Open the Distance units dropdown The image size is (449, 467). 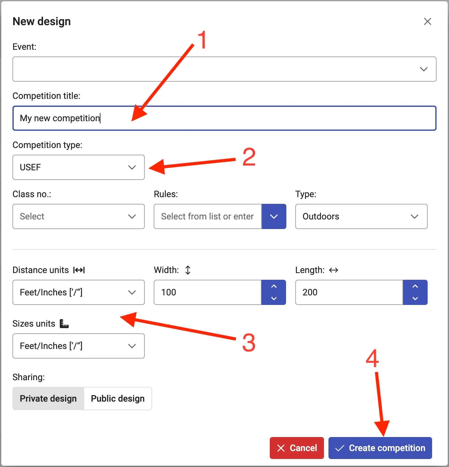[78, 293]
